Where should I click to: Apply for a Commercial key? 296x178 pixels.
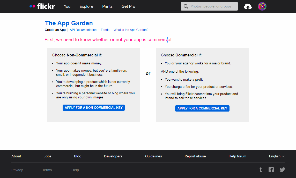click(x=202, y=108)
